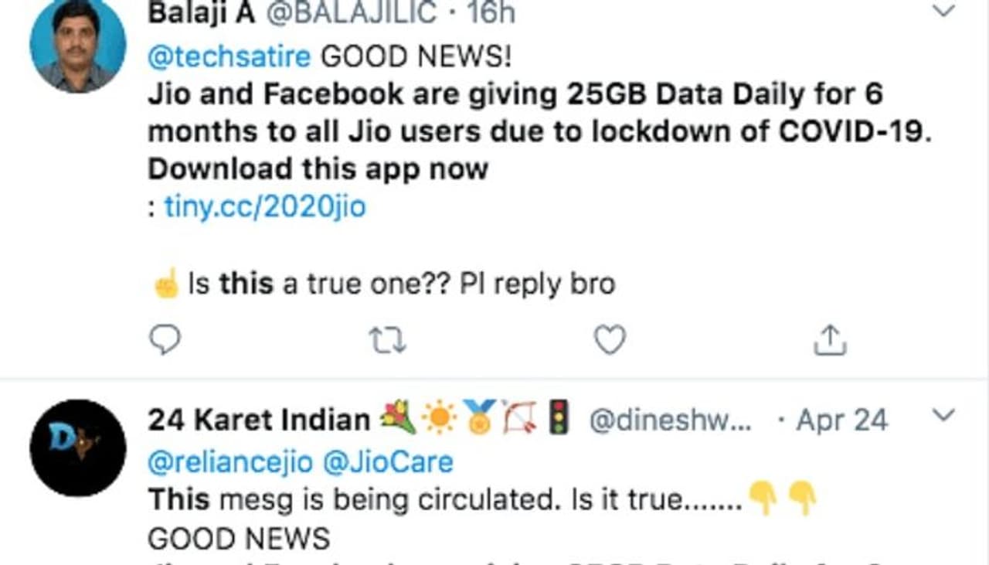Image resolution: width=989 pixels, height=565 pixels.
Task: Open the 16h timestamp on Balaji's tweet
Action: point(491,12)
